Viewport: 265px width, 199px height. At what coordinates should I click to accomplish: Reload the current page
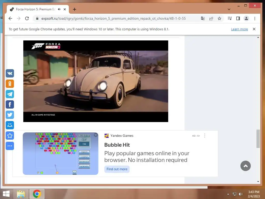tap(27, 18)
